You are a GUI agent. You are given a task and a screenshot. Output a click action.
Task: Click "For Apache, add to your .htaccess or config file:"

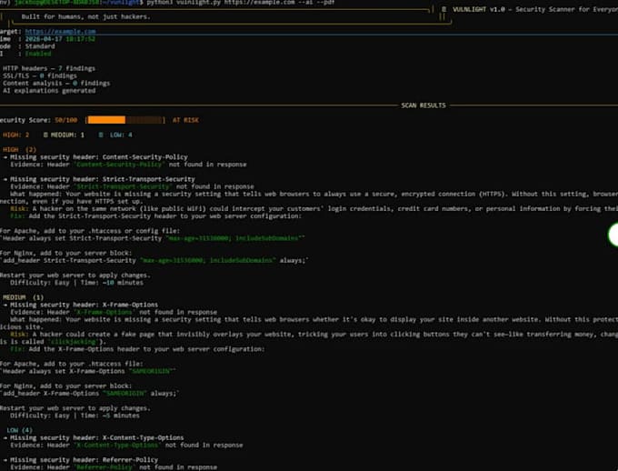(90, 231)
